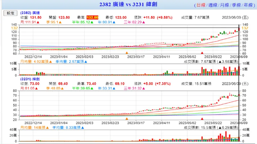Click 廣達 成交張數 7.67萬張 label
The height and width of the screenshot is (144, 257).
[211, 61]
